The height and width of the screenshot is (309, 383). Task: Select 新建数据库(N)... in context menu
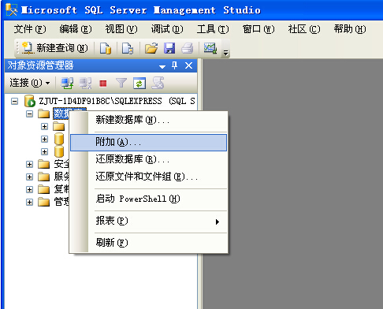[x=148, y=120]
